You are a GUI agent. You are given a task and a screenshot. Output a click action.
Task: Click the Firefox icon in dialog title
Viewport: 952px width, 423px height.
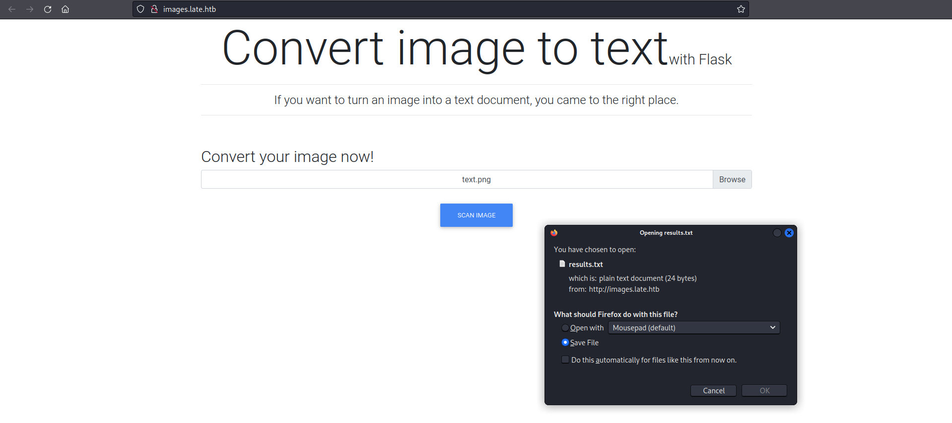point(554,233)
